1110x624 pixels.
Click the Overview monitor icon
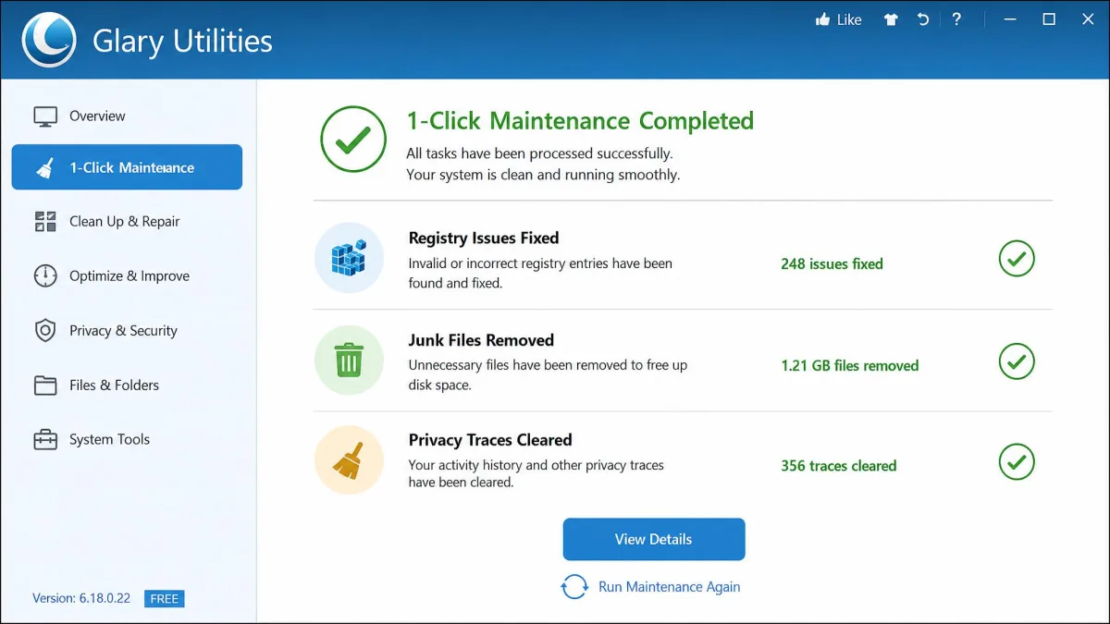pyautogui.click(x=45, y=116)
